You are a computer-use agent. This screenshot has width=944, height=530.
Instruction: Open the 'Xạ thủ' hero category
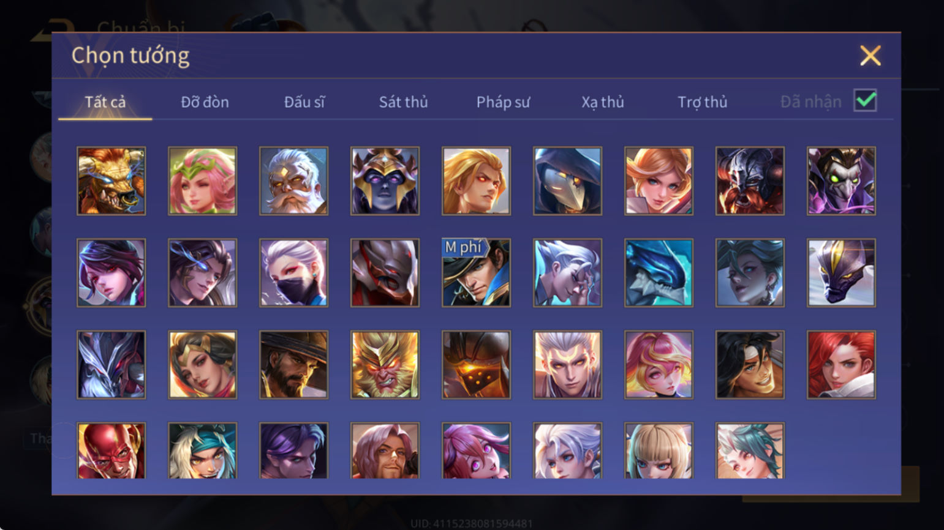click(603, 102)
